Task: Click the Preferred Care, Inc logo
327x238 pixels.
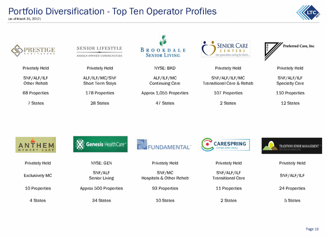Action: pos(290,51)
